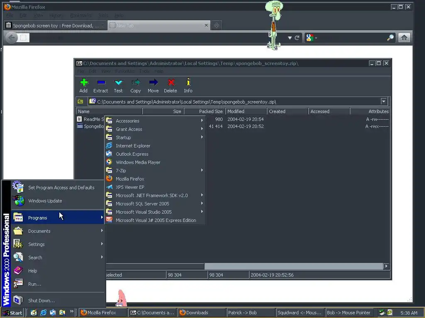Image resolution: width=425 pixels, height=318 pixels.
Task: Open Windows Update from Start menu
Action: [58, 201]
